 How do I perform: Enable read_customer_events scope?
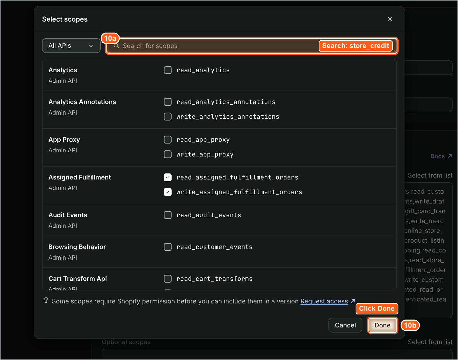(168, 247)
